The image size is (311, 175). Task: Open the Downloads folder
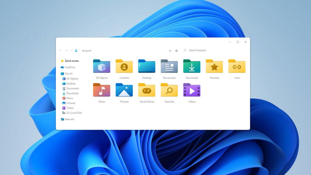192,66
